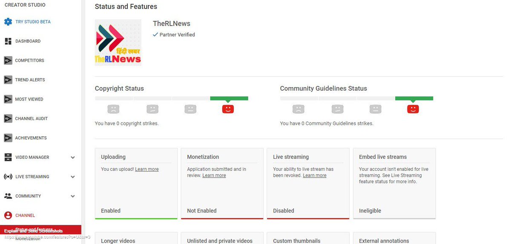
Task: Click the Dashboard grid icon
Action: click(8, 41)
